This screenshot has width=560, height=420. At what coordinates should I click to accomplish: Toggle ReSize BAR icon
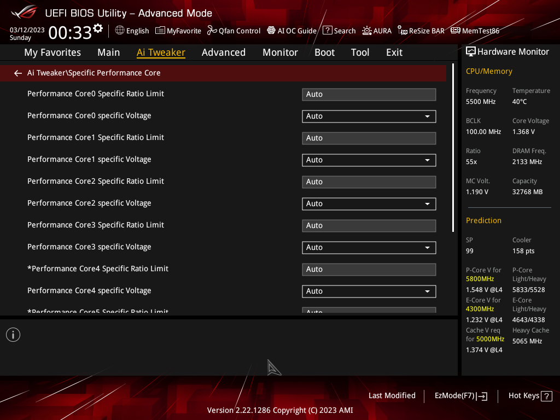[x=402, y=31]
